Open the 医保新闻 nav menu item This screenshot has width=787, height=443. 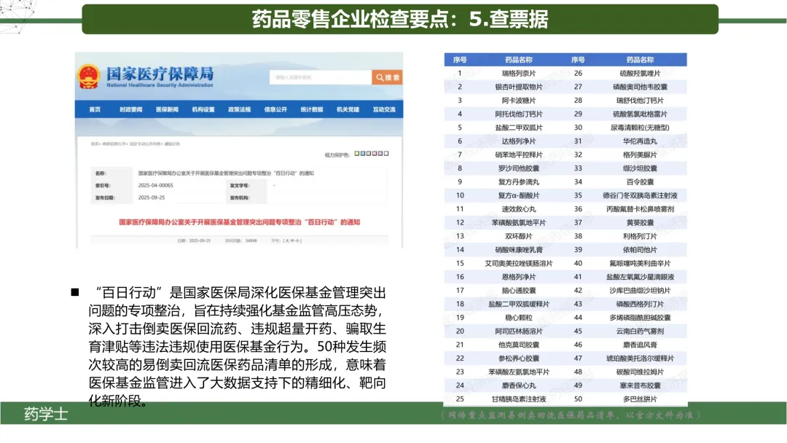pos(167,109)
